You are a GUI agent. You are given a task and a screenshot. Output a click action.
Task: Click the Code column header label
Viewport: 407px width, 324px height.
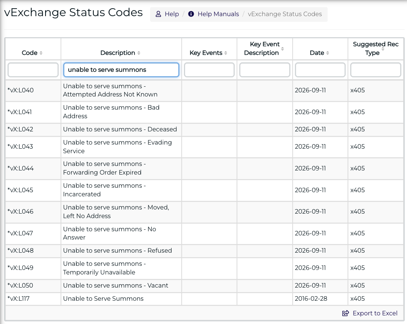(x=30, y=53)
